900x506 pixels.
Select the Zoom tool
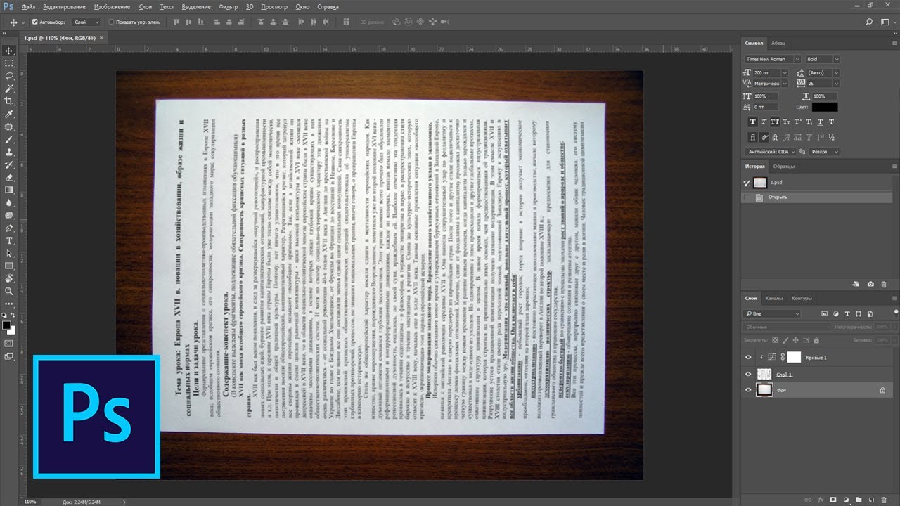(x=9, y=291)
